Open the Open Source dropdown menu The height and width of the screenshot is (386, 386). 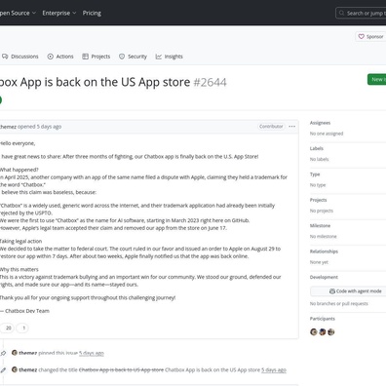pyautogui.click(x=17, y=13)
